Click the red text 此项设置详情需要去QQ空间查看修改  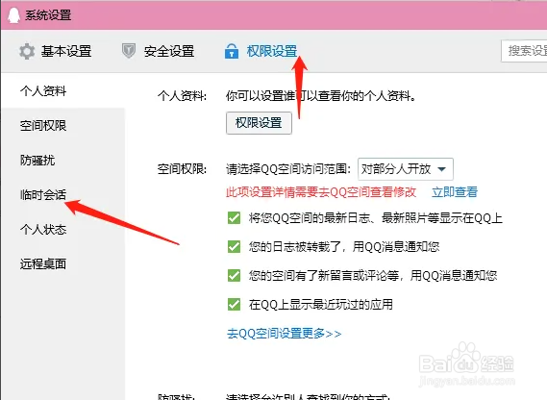pos(321,192)
